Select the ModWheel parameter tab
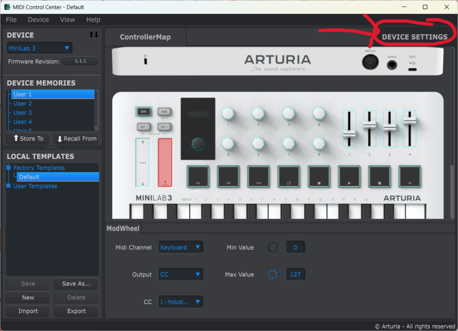Viewport: 458px width, 331px height. pyautogui.click(x=123, y=228)
